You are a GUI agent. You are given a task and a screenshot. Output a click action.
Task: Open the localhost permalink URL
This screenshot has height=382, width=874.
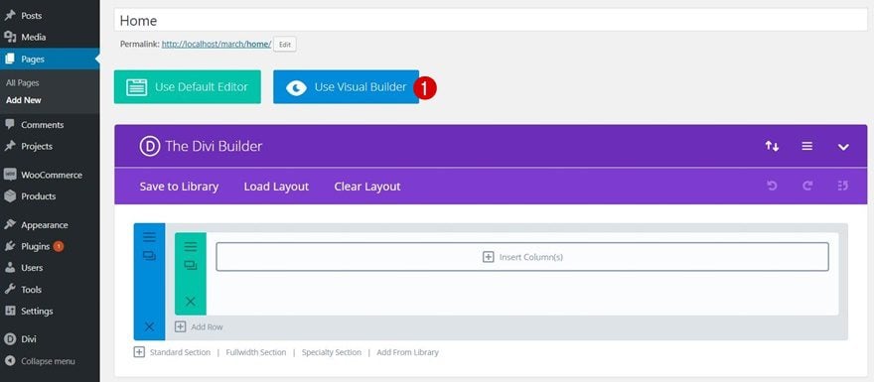[x=217, y=44]
